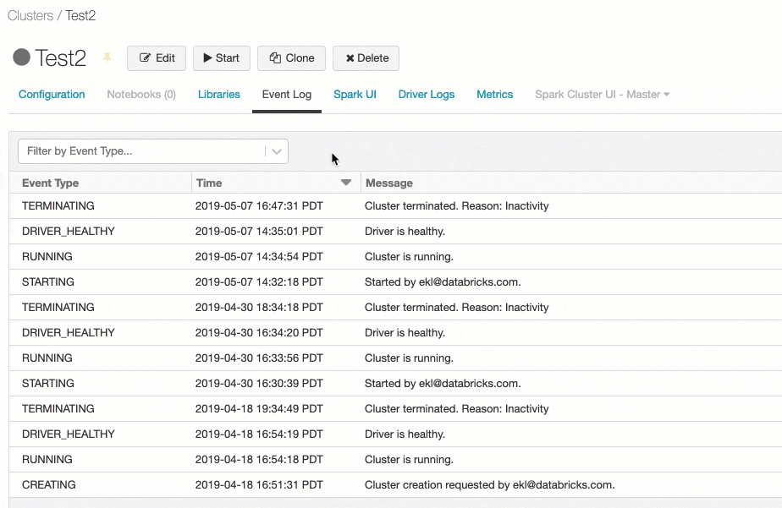The height and width of the screenshot is (508, 782).
Task: Clone the cluster
Action: [291, 58]
